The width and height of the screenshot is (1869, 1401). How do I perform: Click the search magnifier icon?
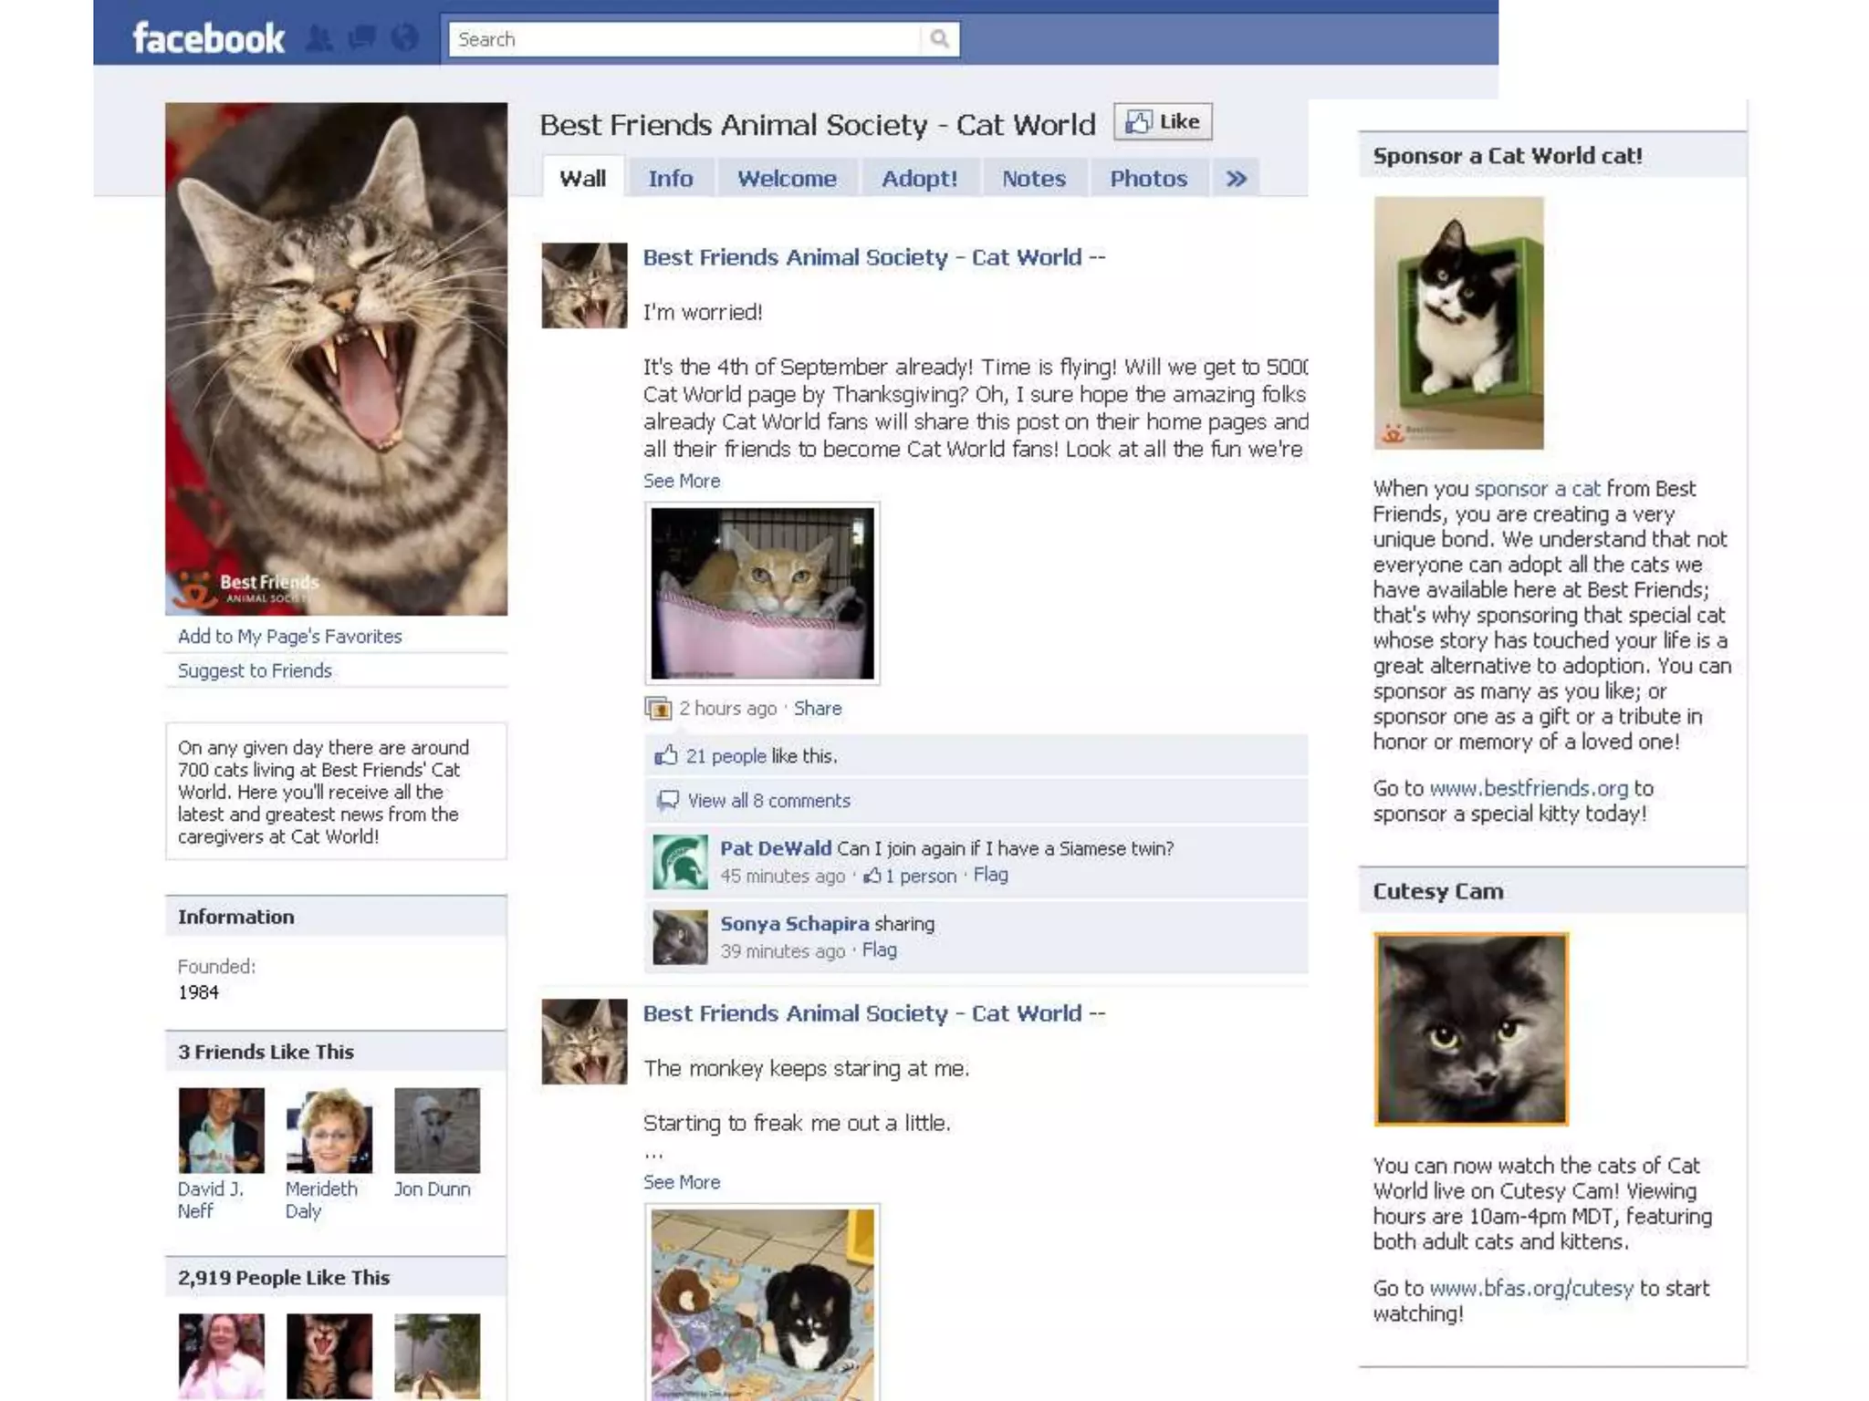939,39
